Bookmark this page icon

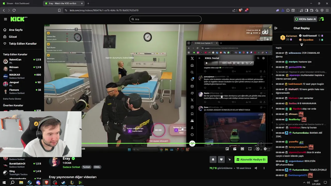click(59, 10)
